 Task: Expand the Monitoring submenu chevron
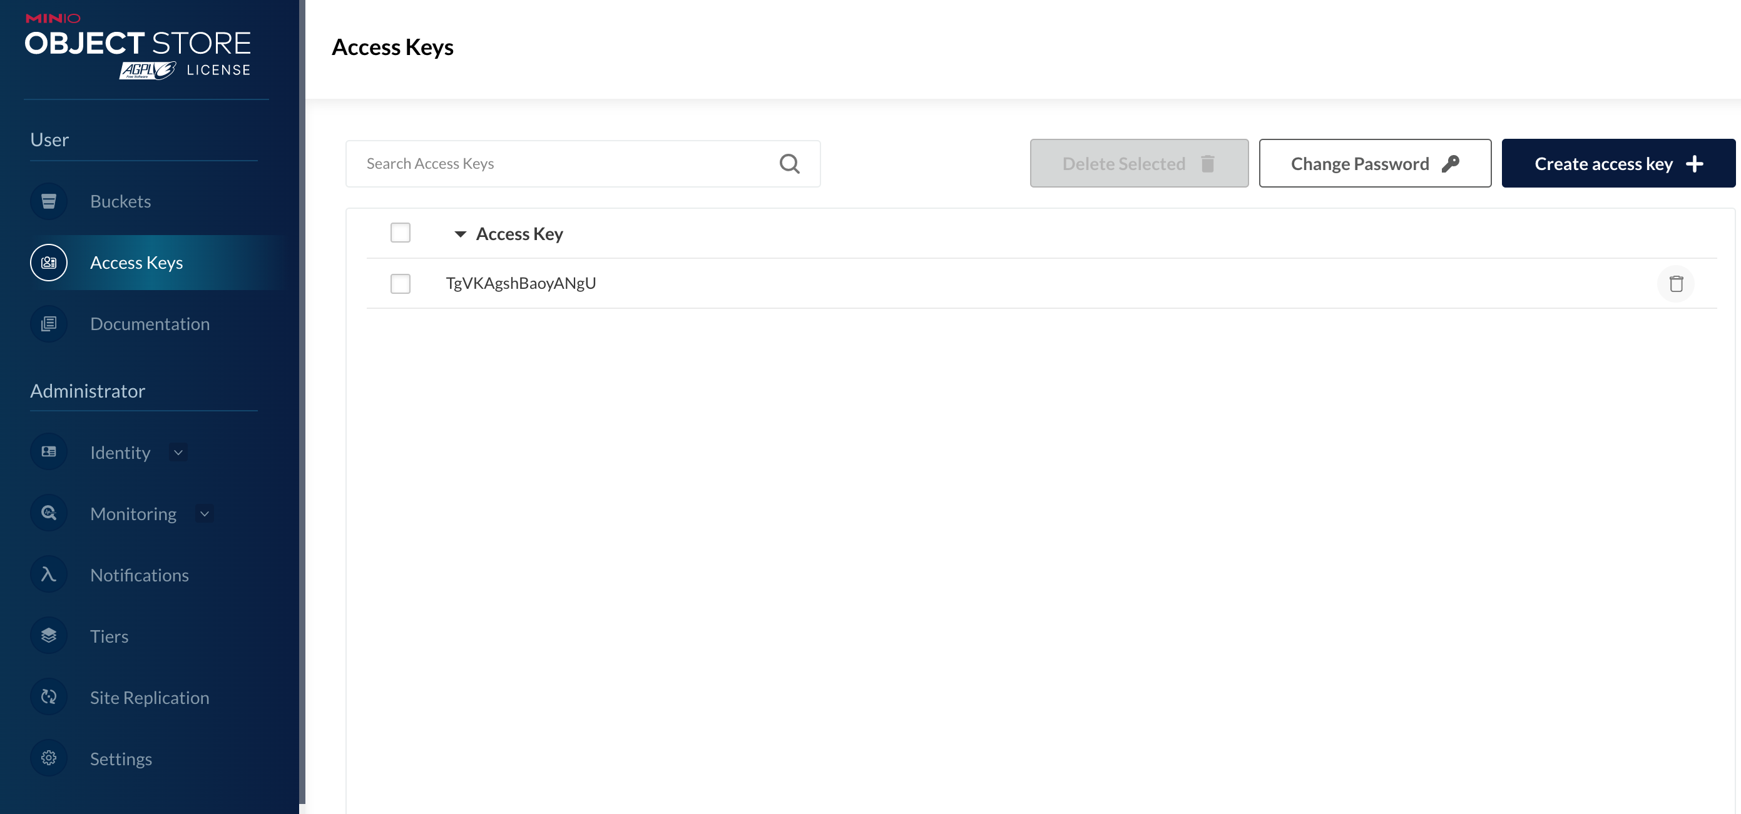pos(204,514)
